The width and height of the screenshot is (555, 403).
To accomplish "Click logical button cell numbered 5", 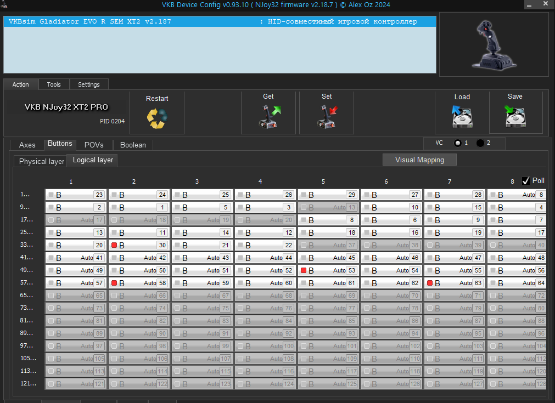I will pos(202,207).
